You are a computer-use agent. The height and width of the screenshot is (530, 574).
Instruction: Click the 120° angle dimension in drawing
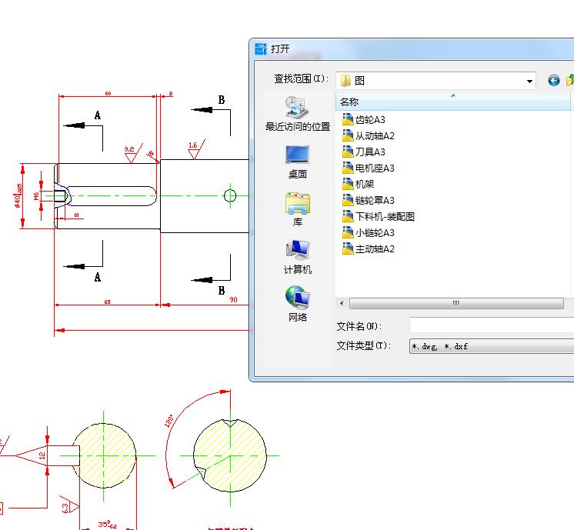coord(169,421)
